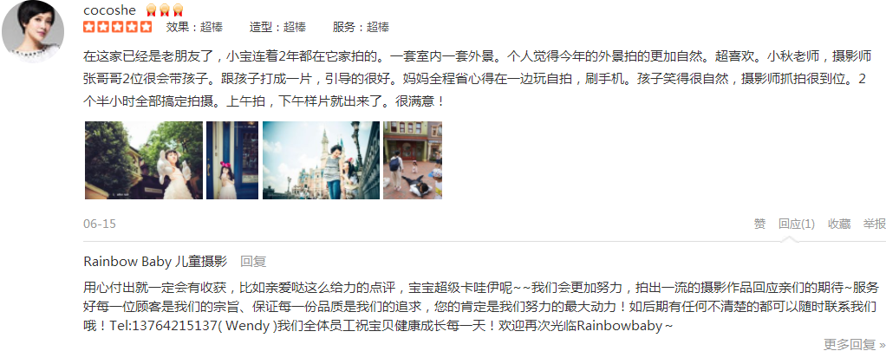Image resolution: width=886 pixels, height=351 pixels.
Task: Click the middle gold medal badge
Action: (x=165, y=10)
